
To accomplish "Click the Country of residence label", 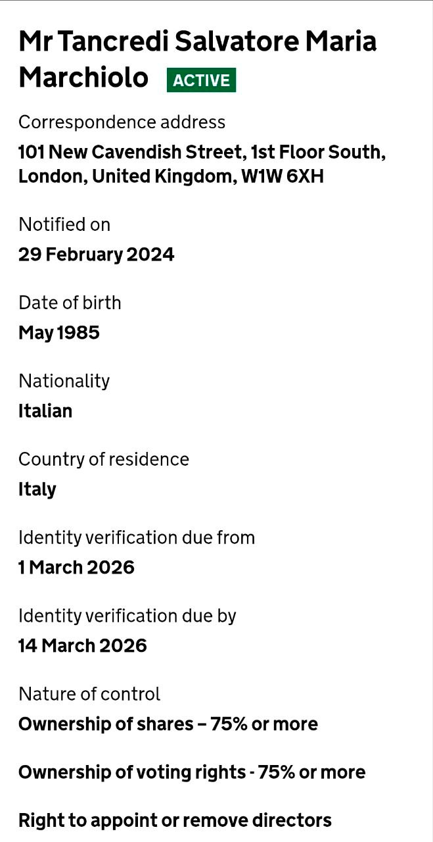I will point(104,459).
